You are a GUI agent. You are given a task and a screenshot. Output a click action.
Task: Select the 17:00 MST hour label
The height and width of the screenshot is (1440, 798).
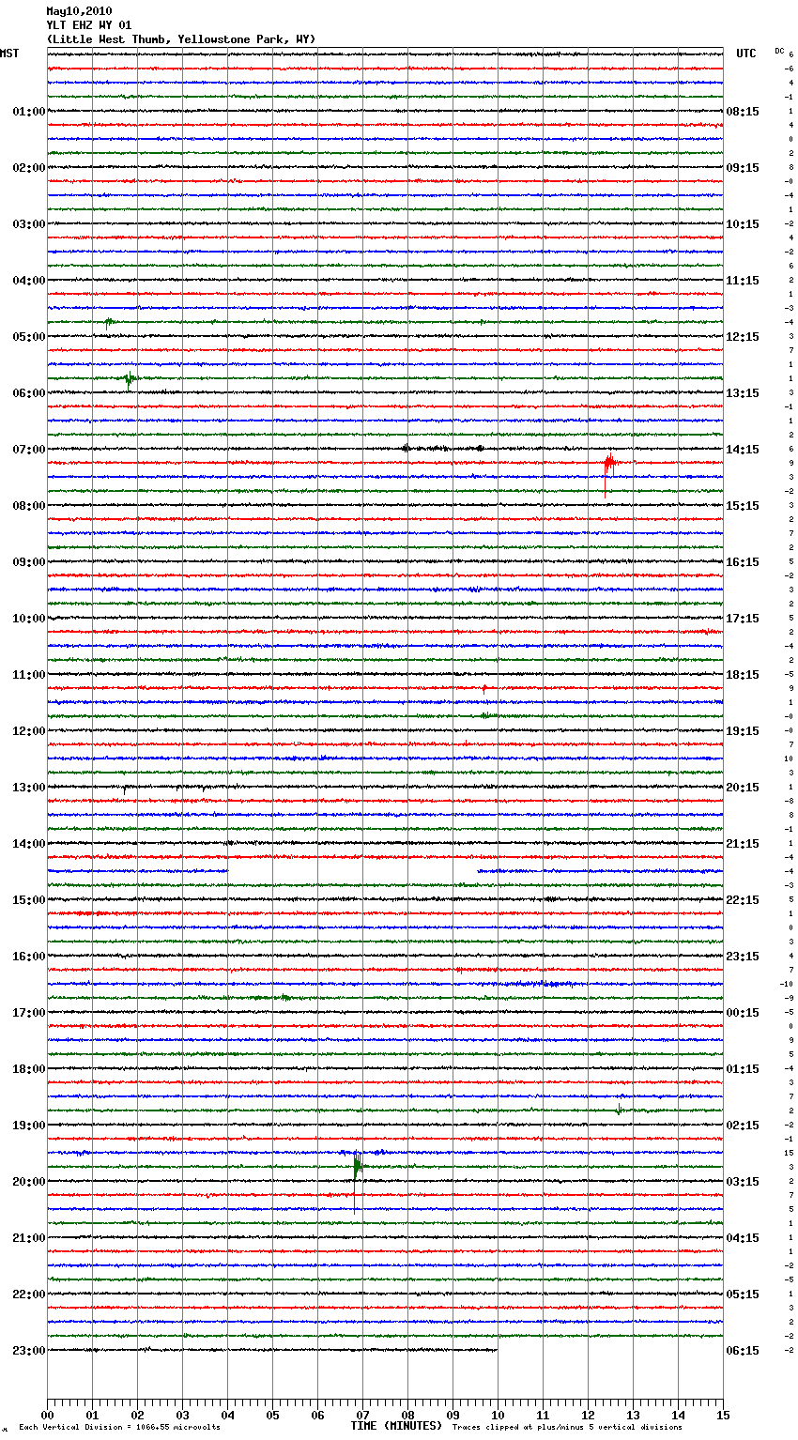29,1013
